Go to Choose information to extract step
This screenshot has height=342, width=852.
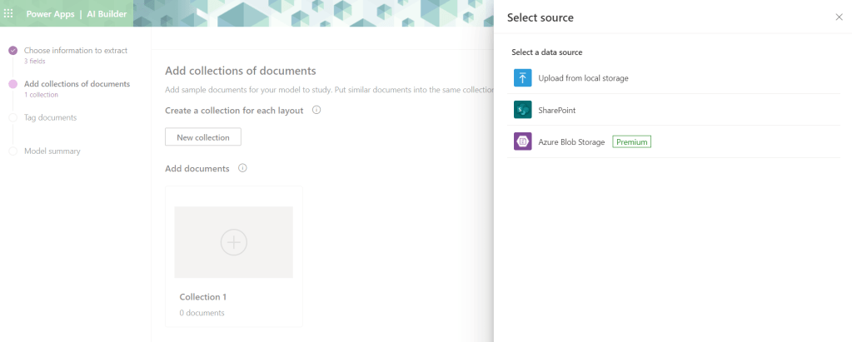click(x=75, y=51)
